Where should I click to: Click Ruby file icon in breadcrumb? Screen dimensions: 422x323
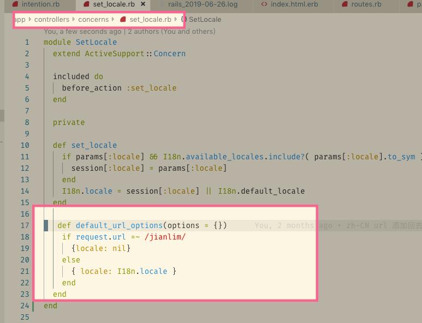coord(123,19)
